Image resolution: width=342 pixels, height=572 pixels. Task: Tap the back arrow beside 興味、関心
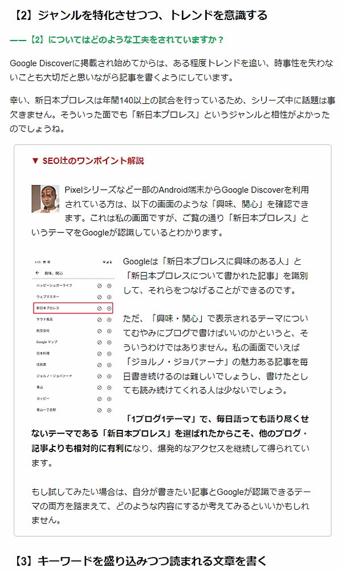tap(37, 273)
